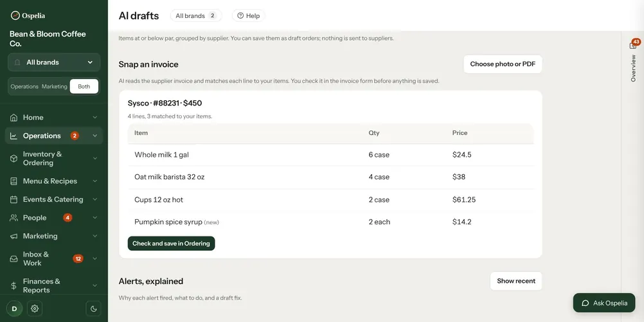The image size is (644, 322).
Task: Expand the People menu chevron
Action: (95, 218)
